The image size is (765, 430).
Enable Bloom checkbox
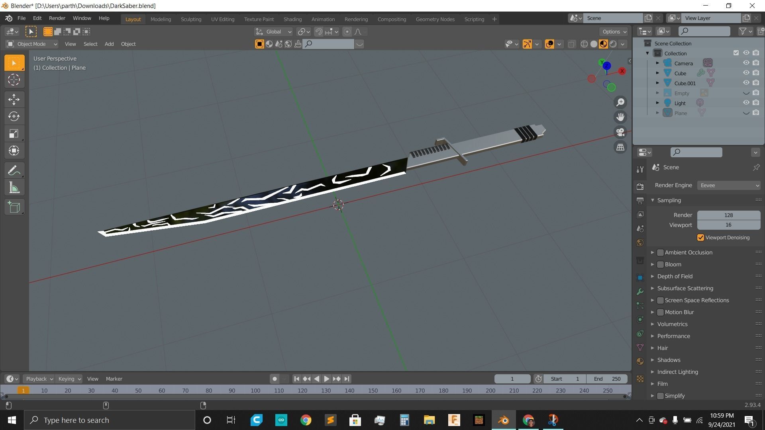[x=660, y=264]
